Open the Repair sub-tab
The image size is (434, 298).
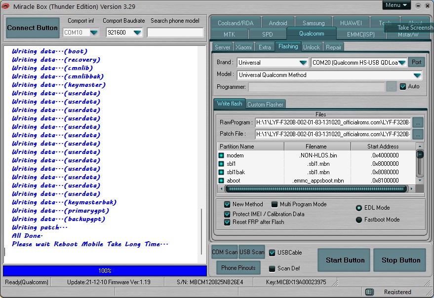pyautogui.click(x=334, y=47)
